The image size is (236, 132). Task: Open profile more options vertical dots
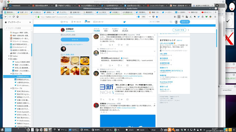click(x=188, y=30)
